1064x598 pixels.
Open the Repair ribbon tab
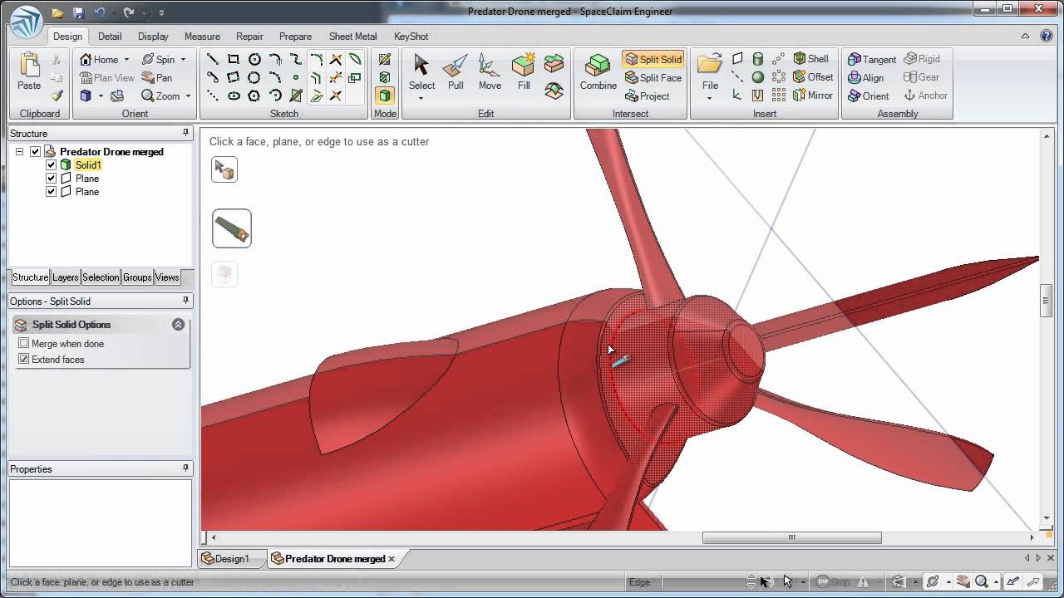tap(249, 36)
